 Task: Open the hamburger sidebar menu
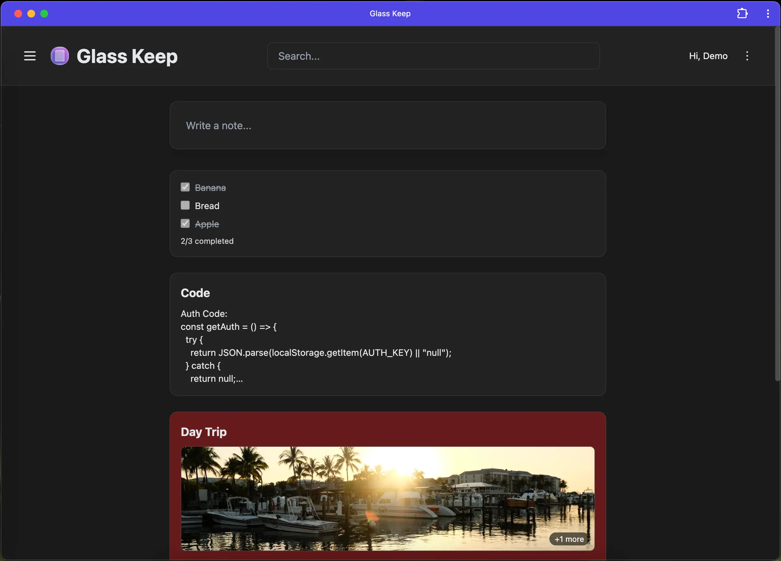30,56
